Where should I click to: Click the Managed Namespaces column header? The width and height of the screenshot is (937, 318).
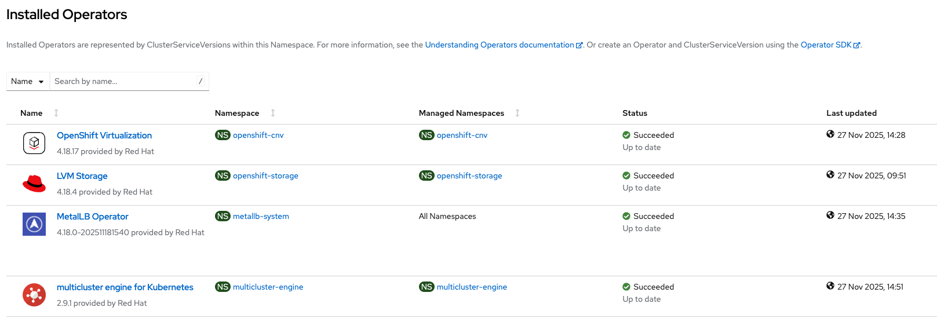click(x=461, y=113)
